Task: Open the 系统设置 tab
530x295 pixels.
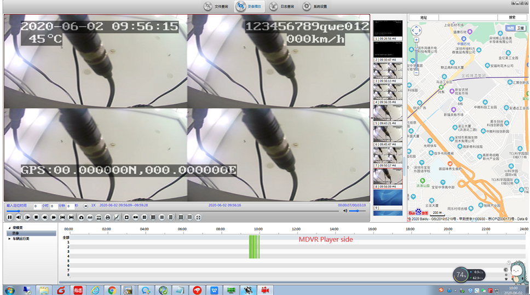Action: tap(315, 7)
